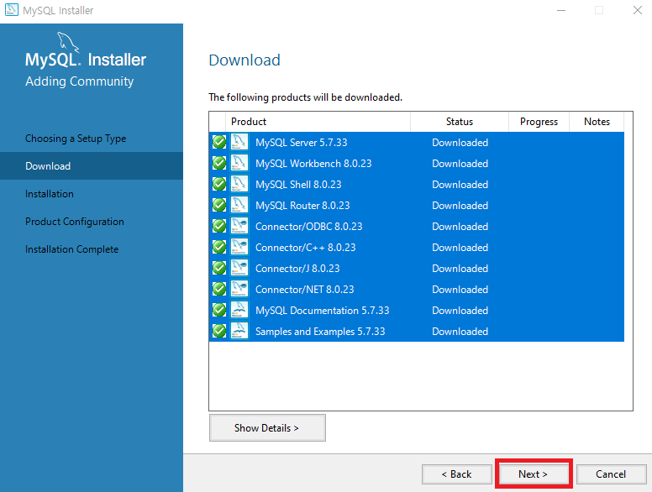Select the Connector/NET 8.0.23 row text
The image size is (652, 492).
pyautogui.click(x=305, y=289)
